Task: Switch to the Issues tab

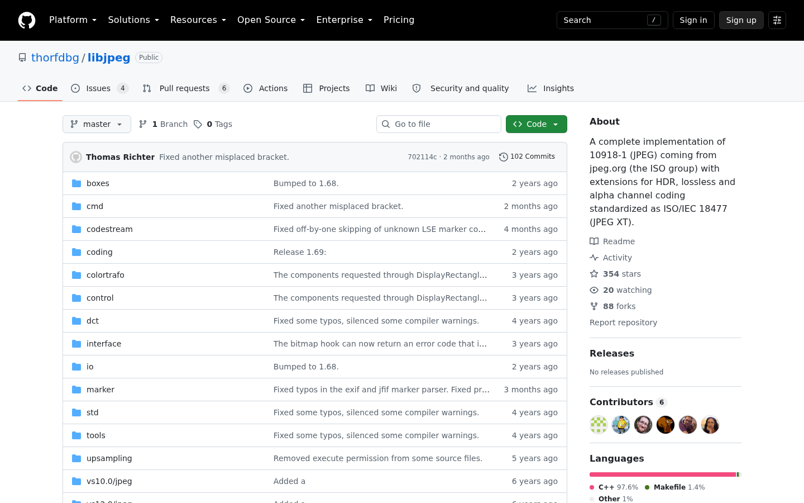Action: coord(100,88)
